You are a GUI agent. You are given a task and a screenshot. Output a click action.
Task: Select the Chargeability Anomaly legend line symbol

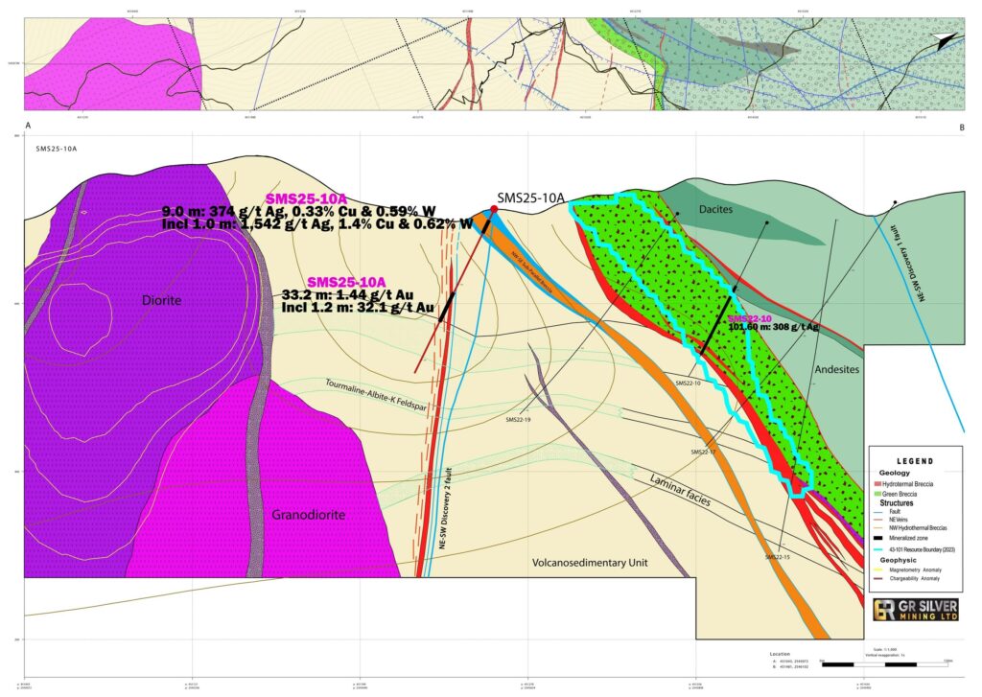(x=876, y=579)
